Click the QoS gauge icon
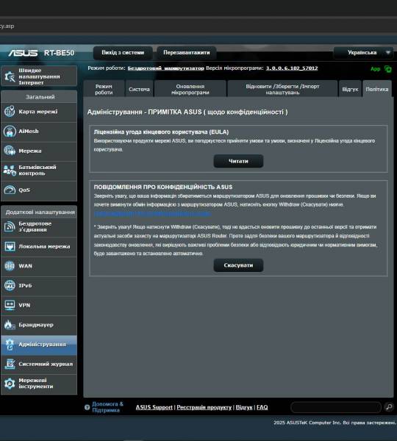 [x=10, y=190]
